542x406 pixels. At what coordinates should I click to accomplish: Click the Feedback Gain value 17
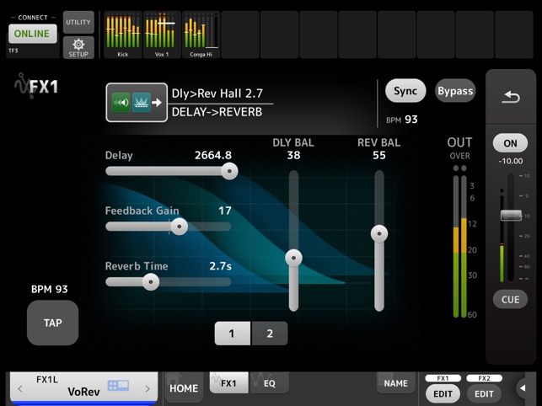[225, 211]
